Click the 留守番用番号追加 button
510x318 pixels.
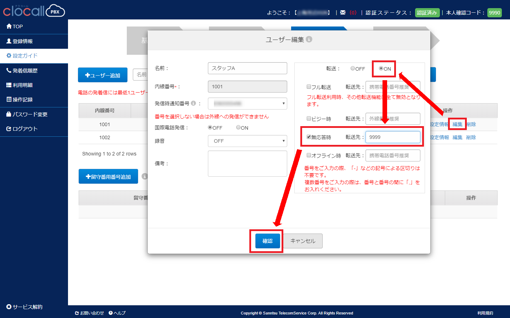pyautogui.click(x=108, y=176)
